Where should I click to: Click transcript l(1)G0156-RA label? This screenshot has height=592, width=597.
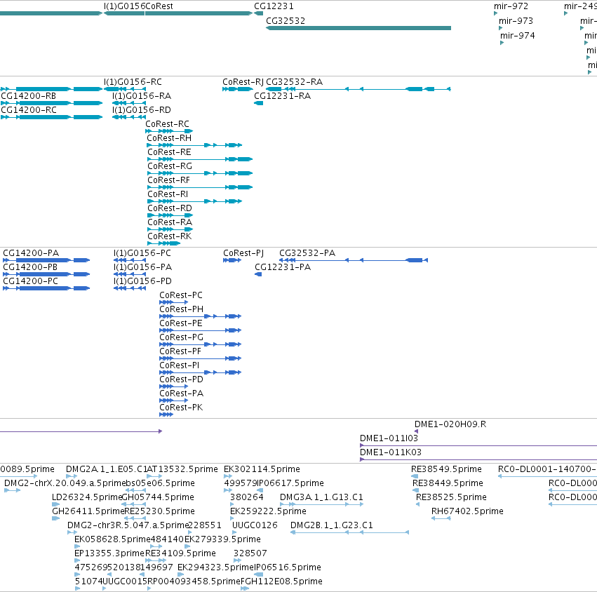click(141, 96)
